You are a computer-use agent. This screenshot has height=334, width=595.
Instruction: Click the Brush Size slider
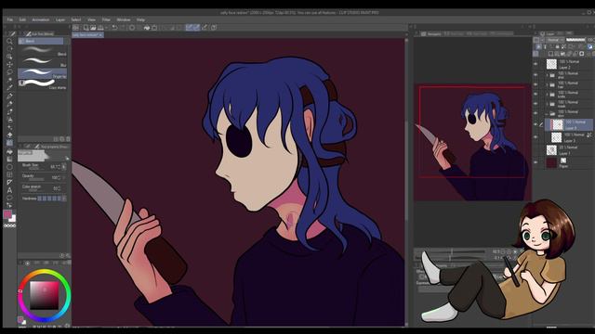pyautogui.click(x=36, y=169)
